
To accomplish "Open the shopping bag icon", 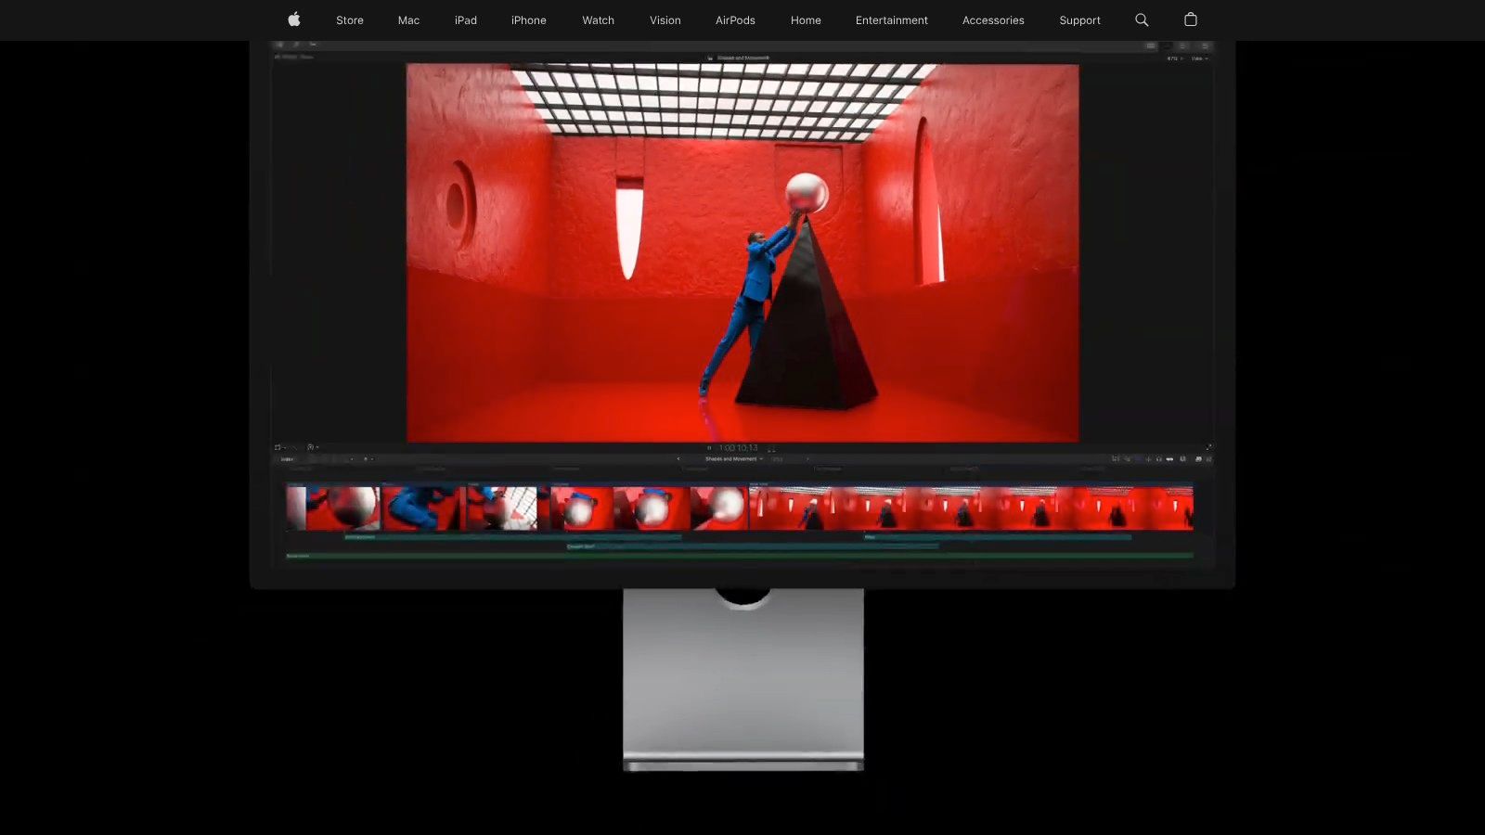I will pyautogui.click(x=1191, y=19).
